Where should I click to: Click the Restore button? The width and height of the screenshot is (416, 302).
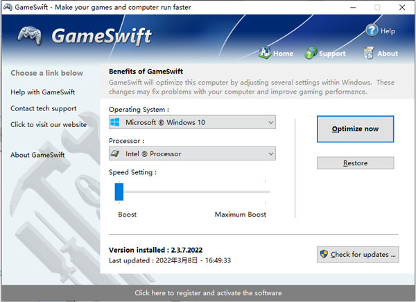click(355, 163)
